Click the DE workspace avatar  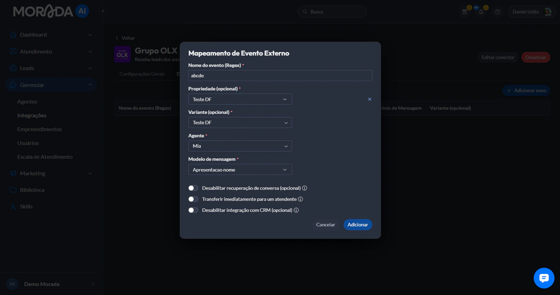[12, 284]
